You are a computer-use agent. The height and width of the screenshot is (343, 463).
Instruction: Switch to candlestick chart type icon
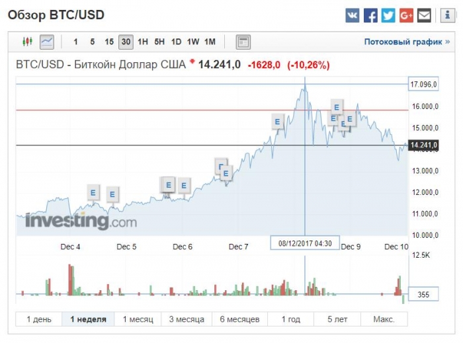28,42
